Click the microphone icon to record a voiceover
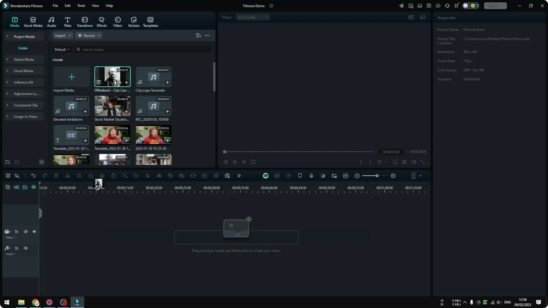Viewport: 548px width, 308px height. (x=311, y=176)
